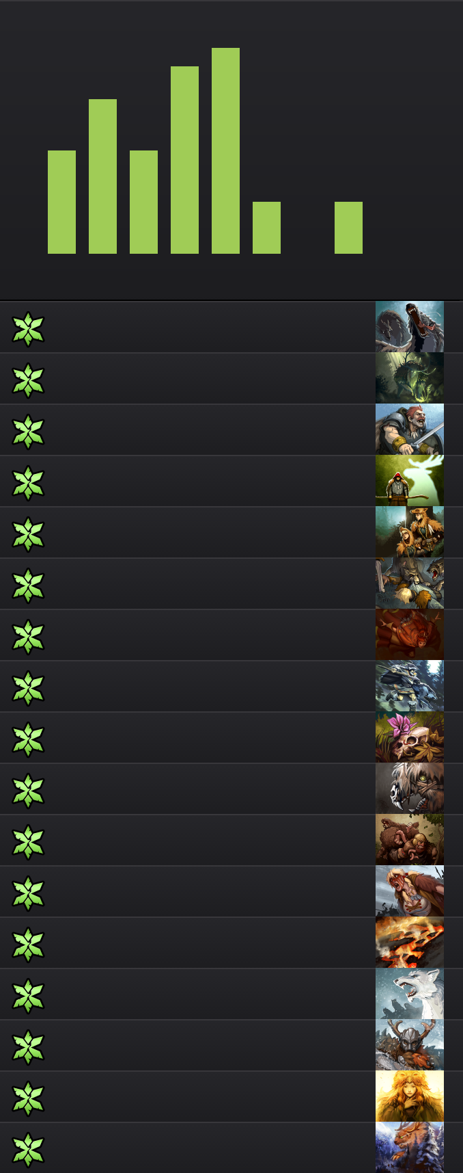Select the leaf icon beside the glowing forest beast card

point(28,380)
